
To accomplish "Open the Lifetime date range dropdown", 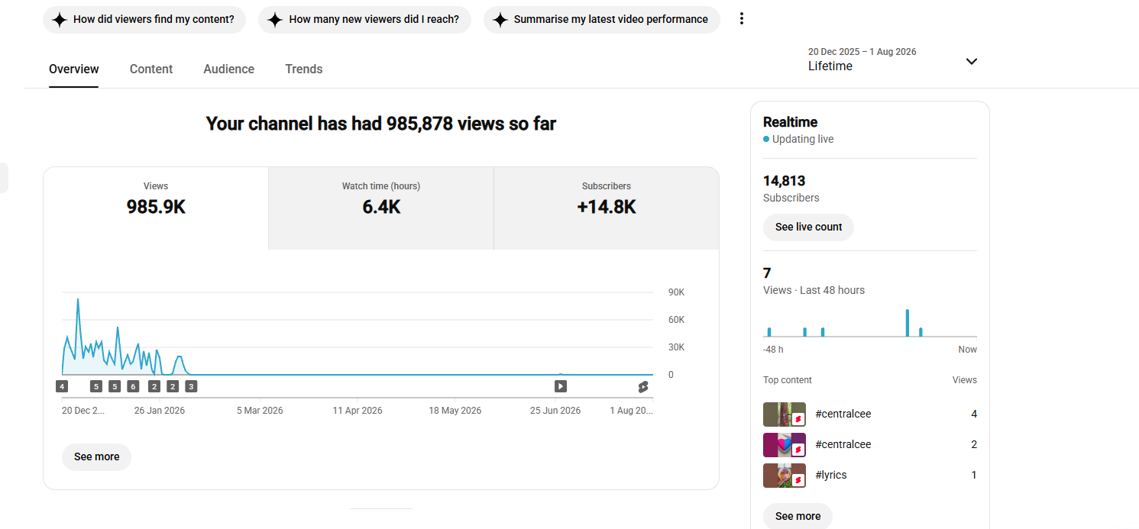I will click(x=892, y=60).
